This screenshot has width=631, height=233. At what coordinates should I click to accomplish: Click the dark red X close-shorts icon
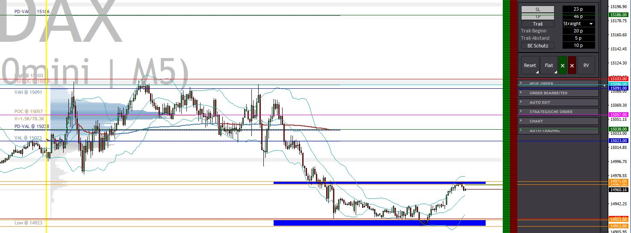[572, 65]
